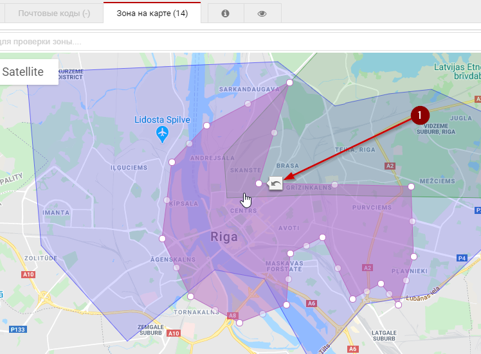This screenshot has height=354, width=481.
Task: Select the polygon vertex left of Mežciems
Action: coord(412,187)
